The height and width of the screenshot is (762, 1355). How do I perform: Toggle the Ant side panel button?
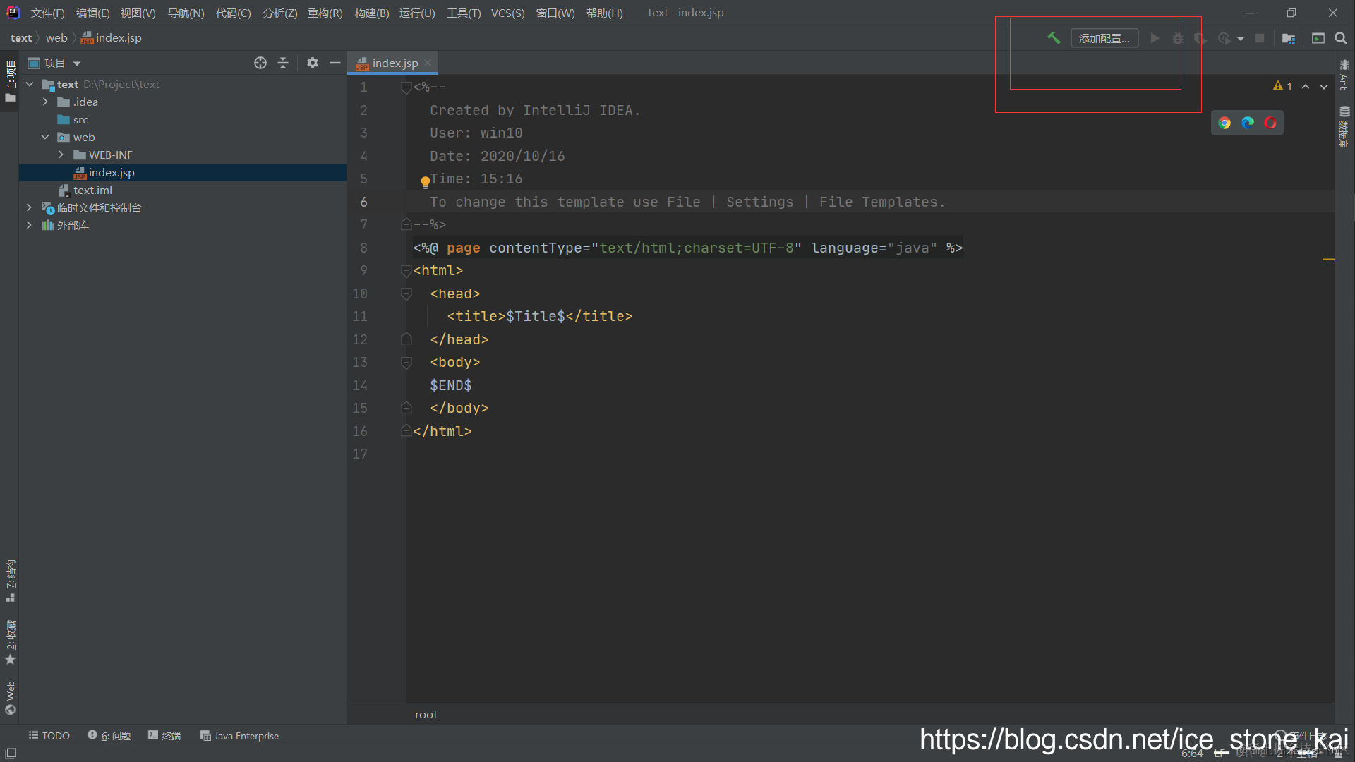tap(1344, 75)
